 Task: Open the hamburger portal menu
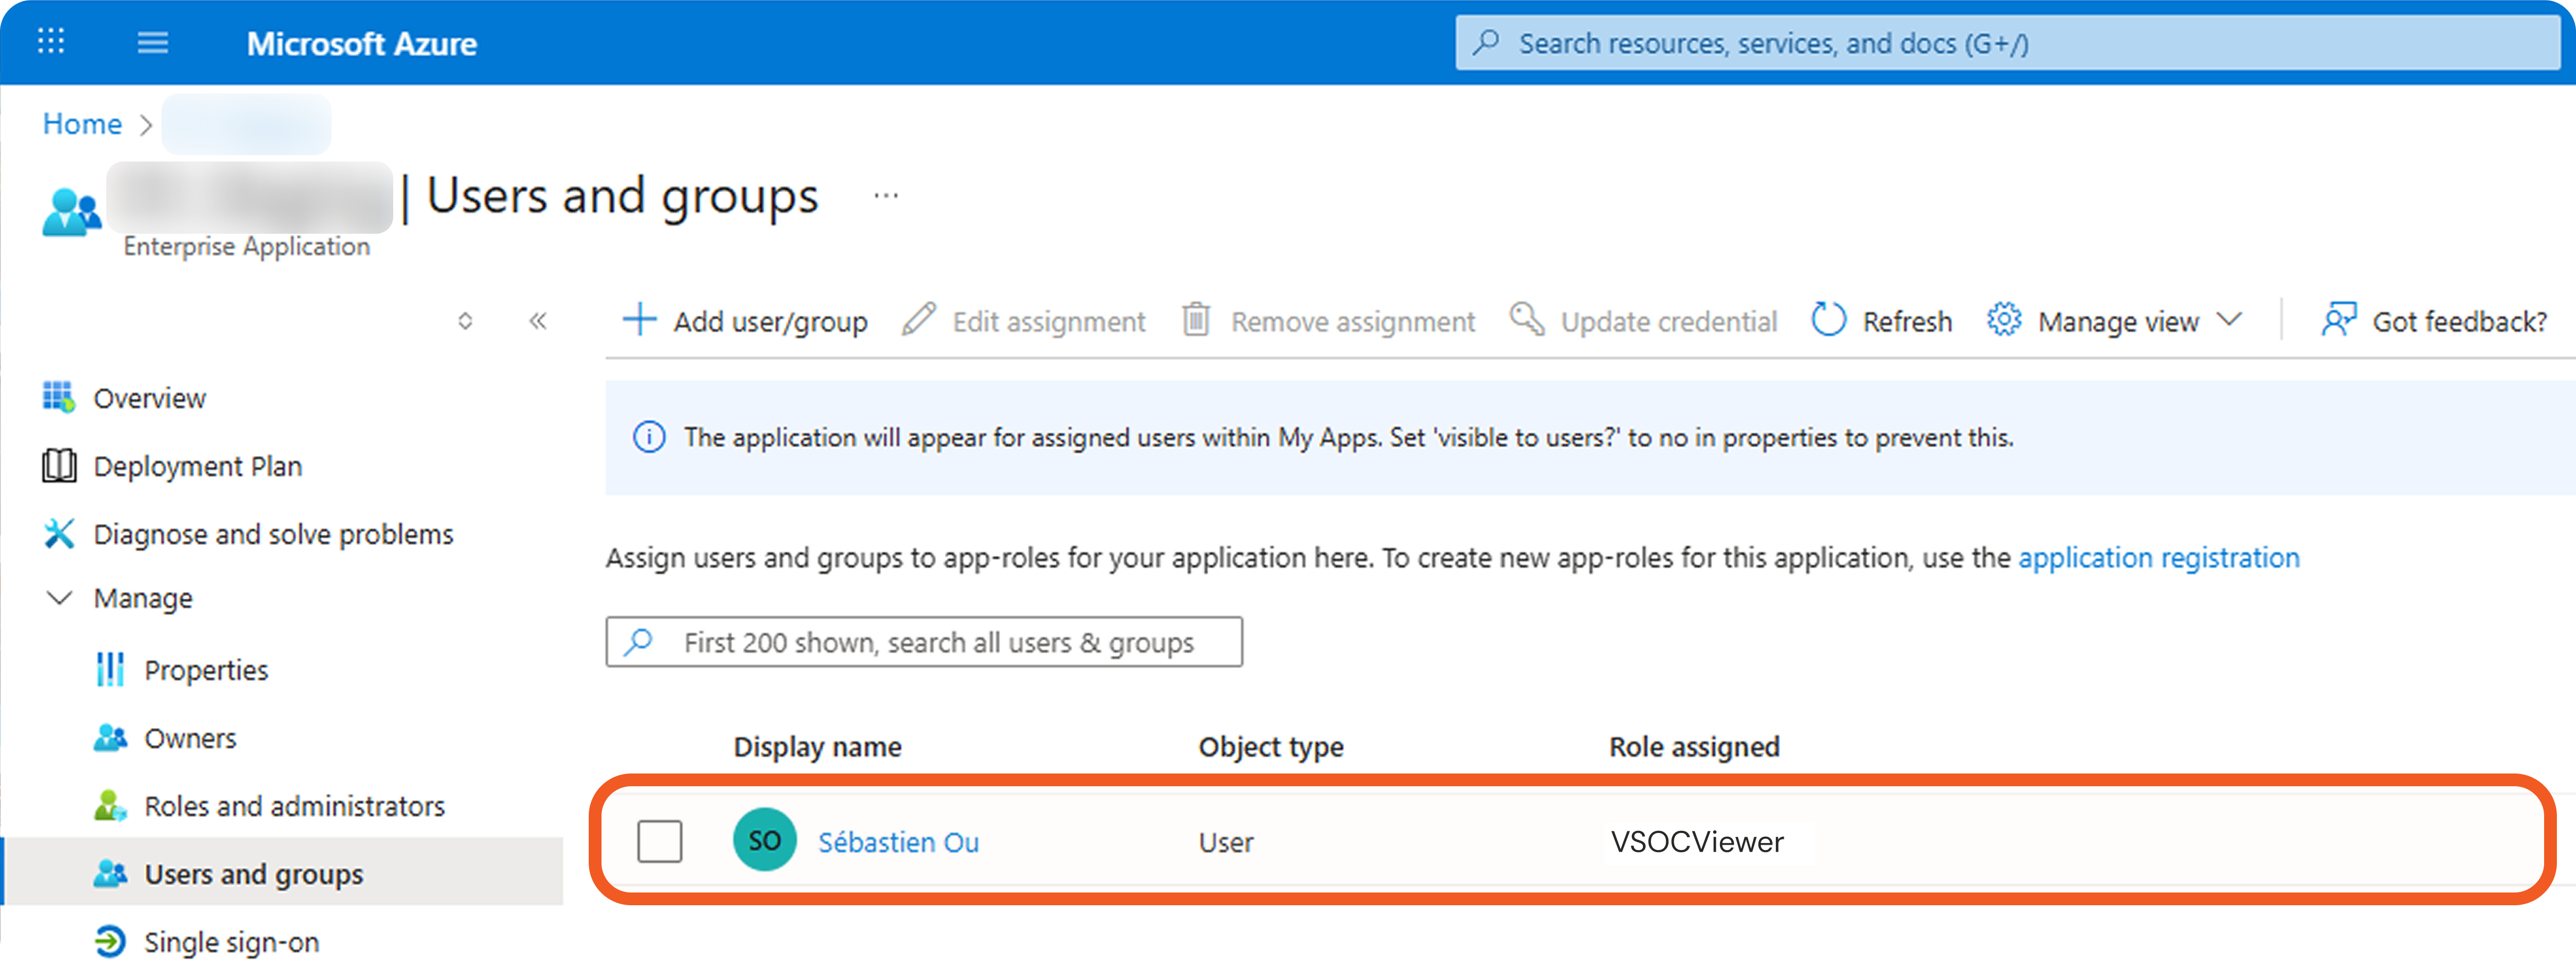(152, 43)
